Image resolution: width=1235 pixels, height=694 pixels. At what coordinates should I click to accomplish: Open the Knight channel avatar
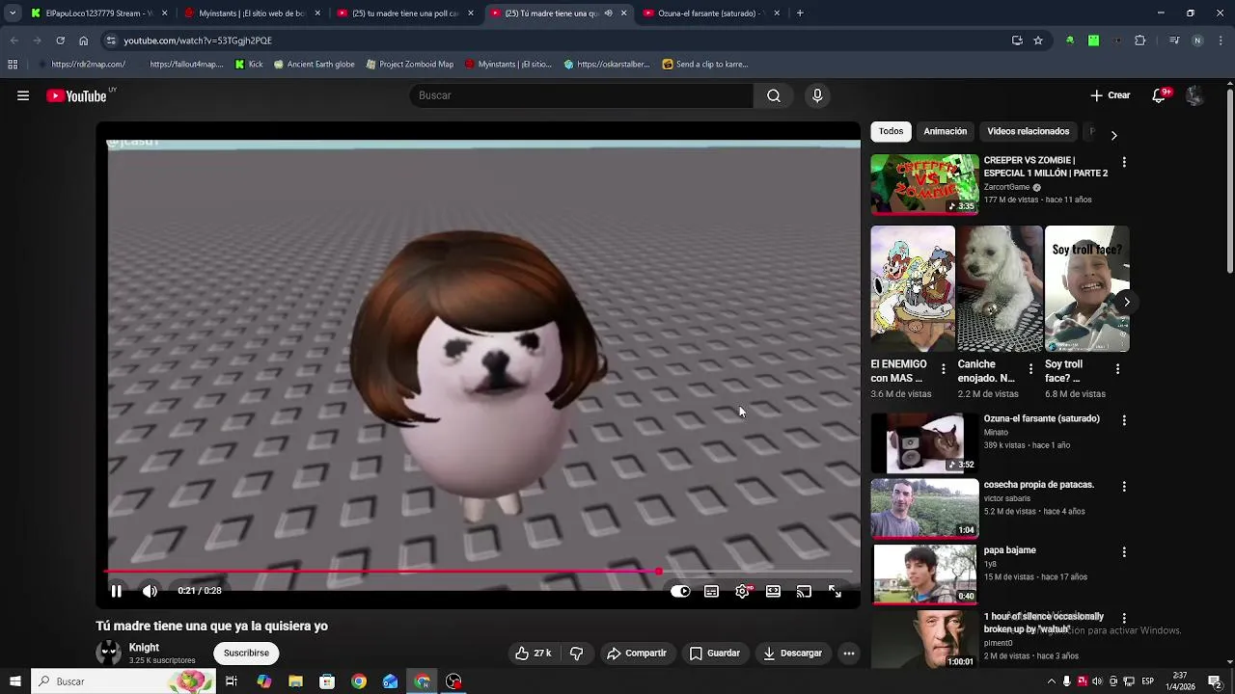109,653
